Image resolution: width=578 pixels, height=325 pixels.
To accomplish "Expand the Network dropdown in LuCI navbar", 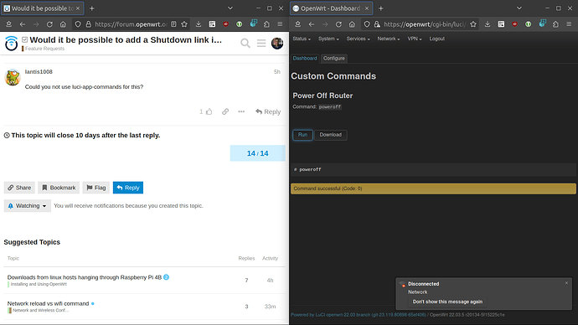I will click(x=389, y=39).
